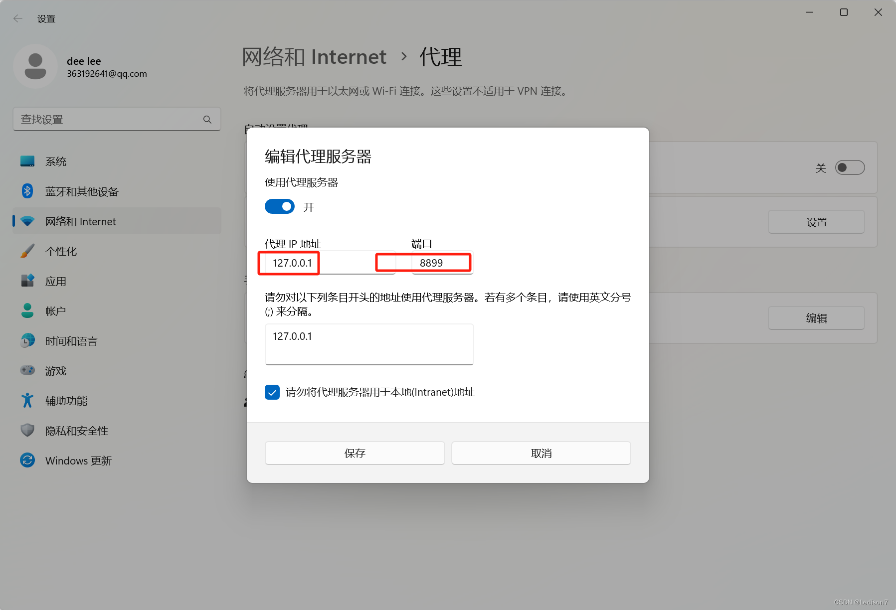Click the Time and language clock icon

pyautogui.click(x=27, y=340)
